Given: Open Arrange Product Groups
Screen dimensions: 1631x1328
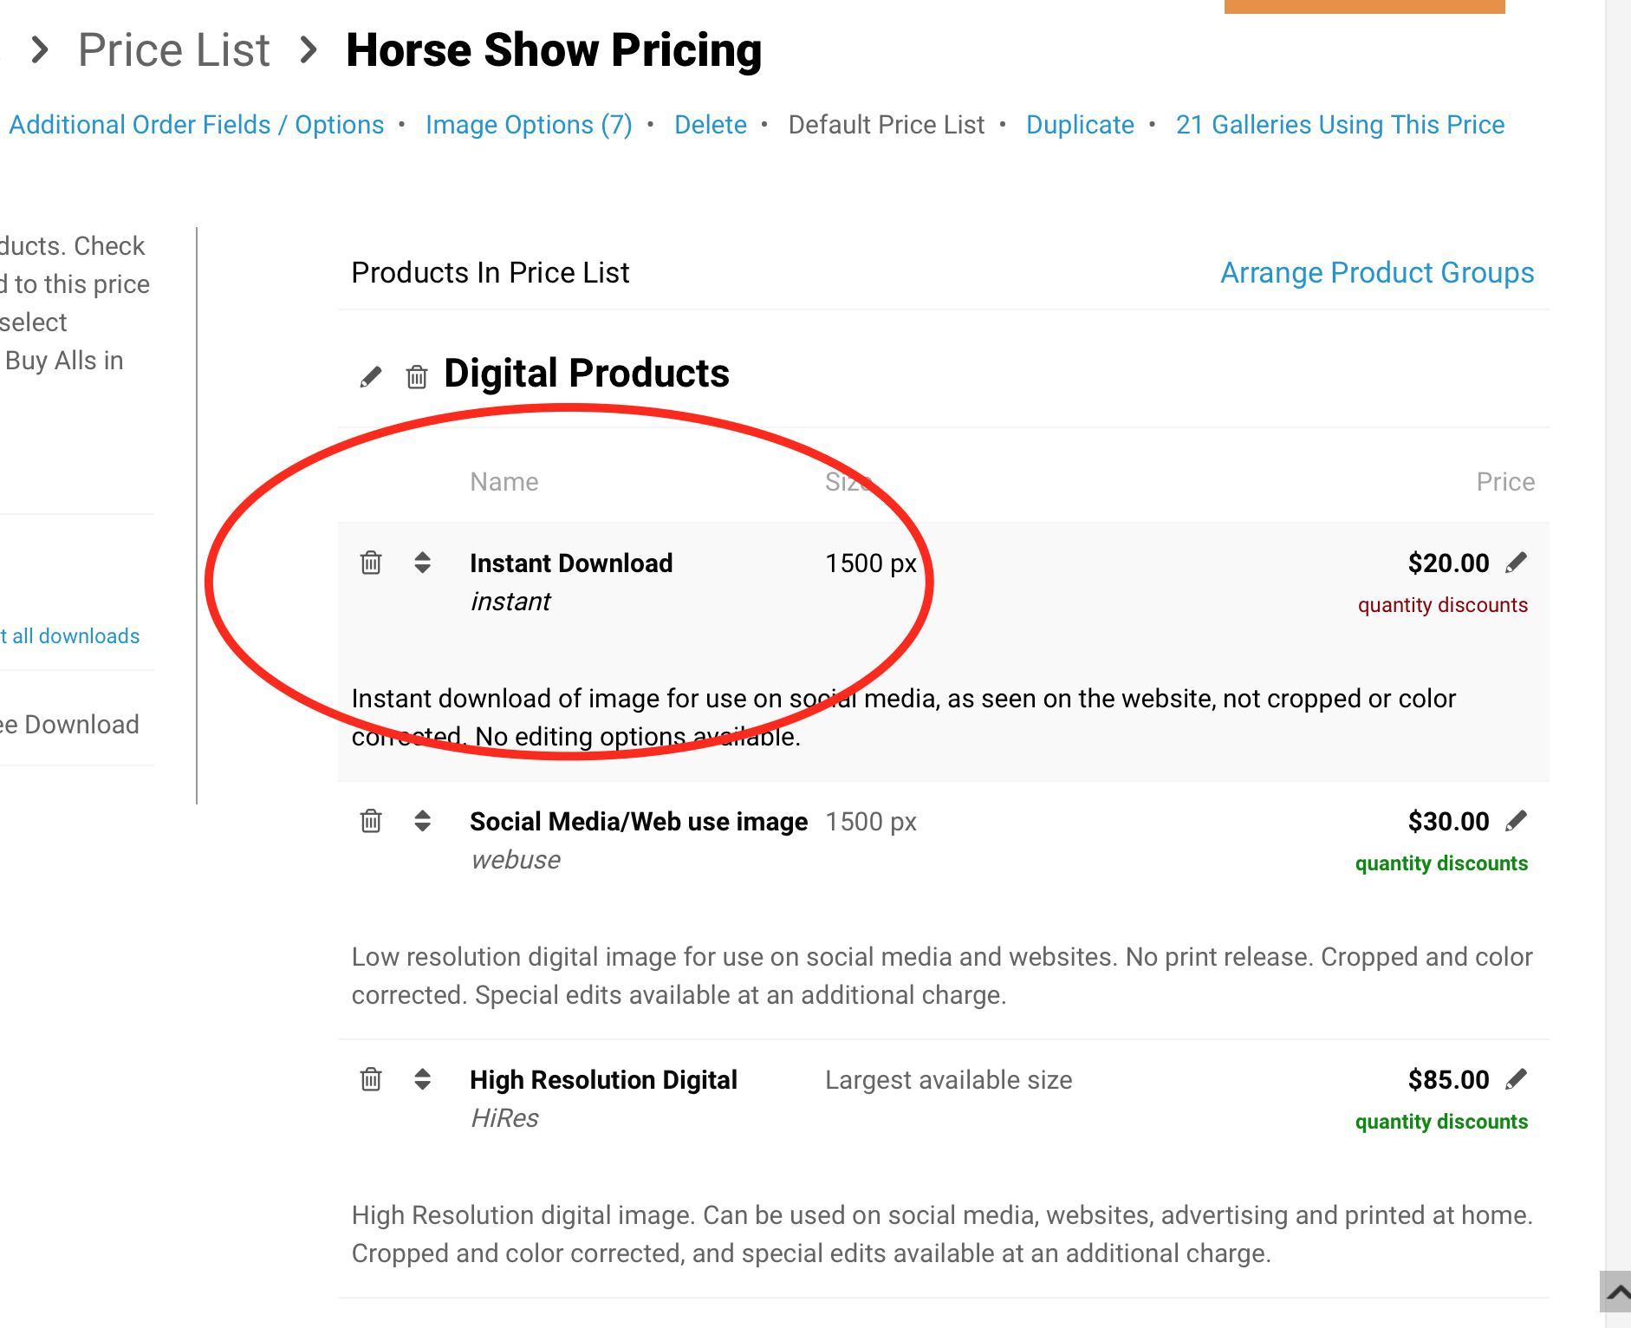Looking at the screenshot, I should (x=1377, y=273).
